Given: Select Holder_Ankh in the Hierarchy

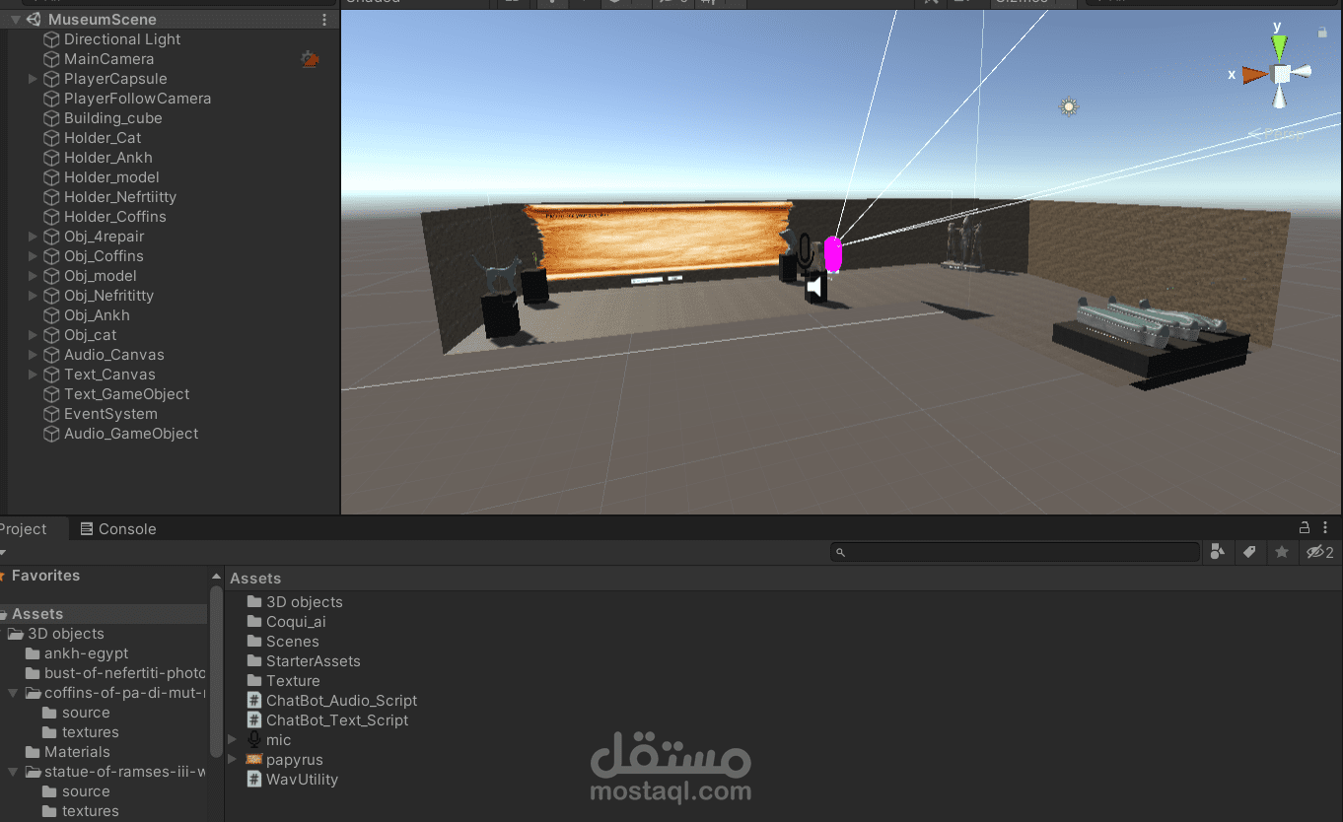Looking at the screenshot, I should click(108, 158).
